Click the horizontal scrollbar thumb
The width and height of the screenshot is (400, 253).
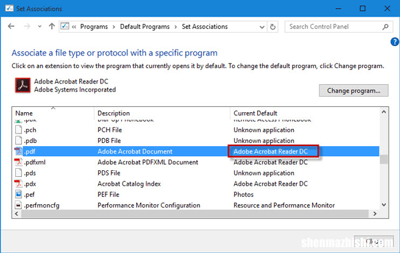point(195,214)
